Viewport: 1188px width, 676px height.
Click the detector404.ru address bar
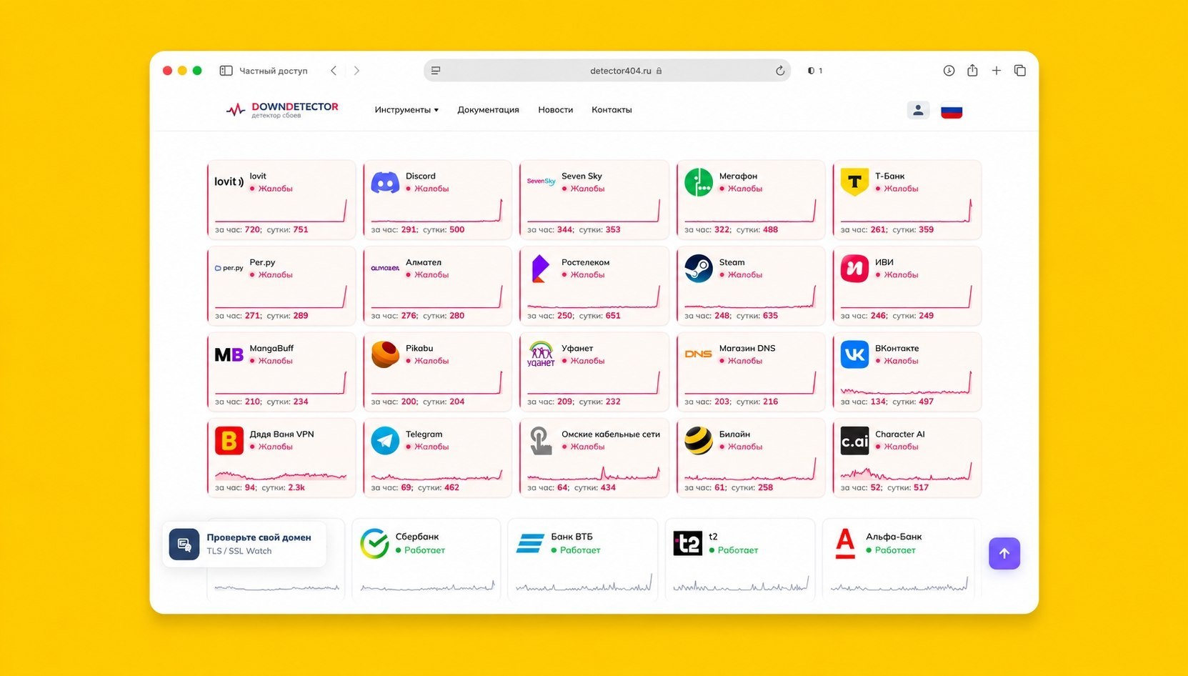pyautogui.click(x=607, y=71)
